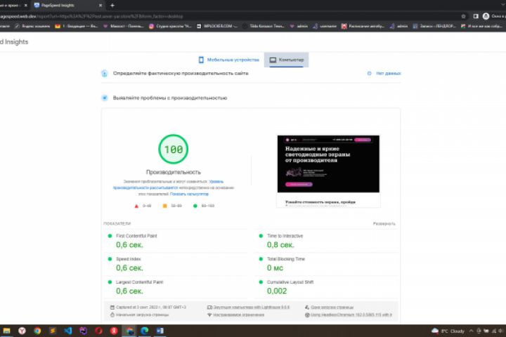Screen dimensions: 506x337
Task: Click the Time to Interactive metric label
Action: click(285, 236)
